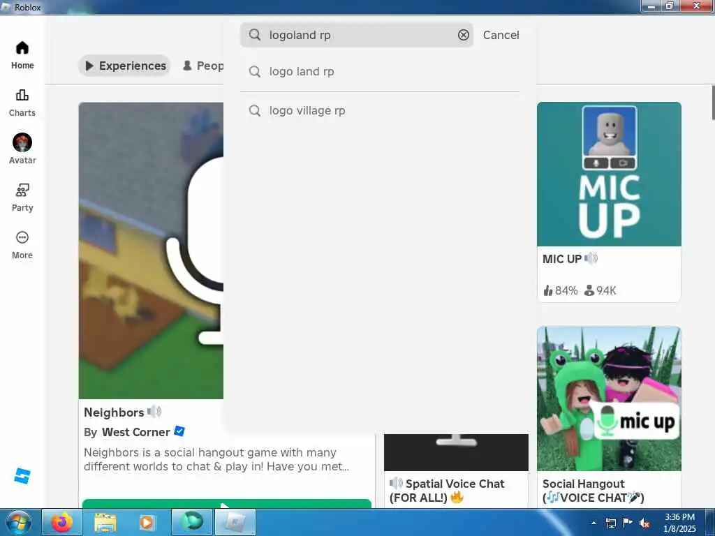
Task: Choose the 'logo land rp' suggestion
Action: point(379,72)
